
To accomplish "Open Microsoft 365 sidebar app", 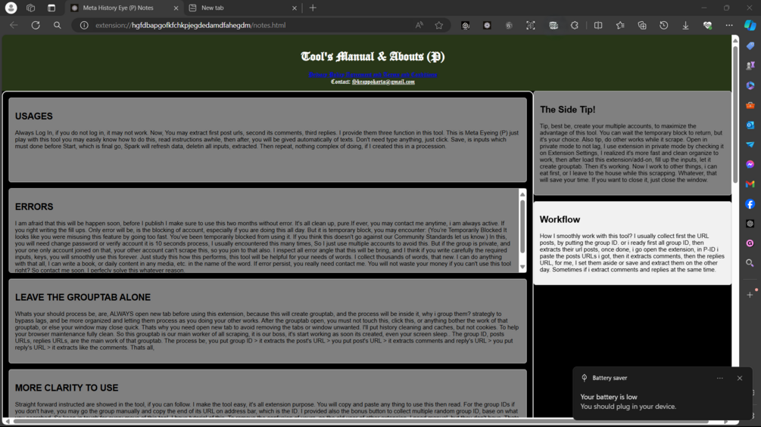I will [750, 85].
